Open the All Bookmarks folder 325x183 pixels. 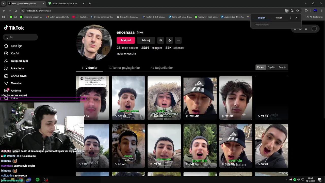(314, 17)
